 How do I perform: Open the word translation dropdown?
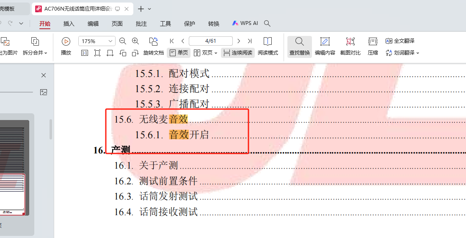click(x=418, y=53)
